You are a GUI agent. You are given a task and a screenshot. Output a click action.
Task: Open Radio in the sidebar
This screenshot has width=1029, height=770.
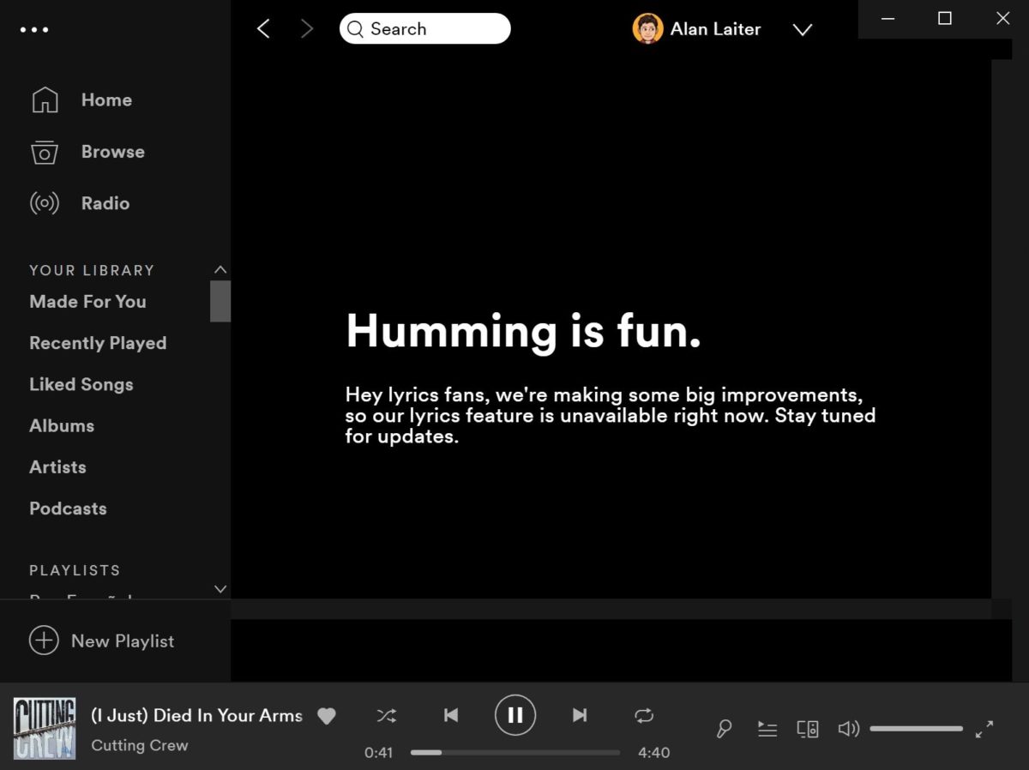(105, 203)
